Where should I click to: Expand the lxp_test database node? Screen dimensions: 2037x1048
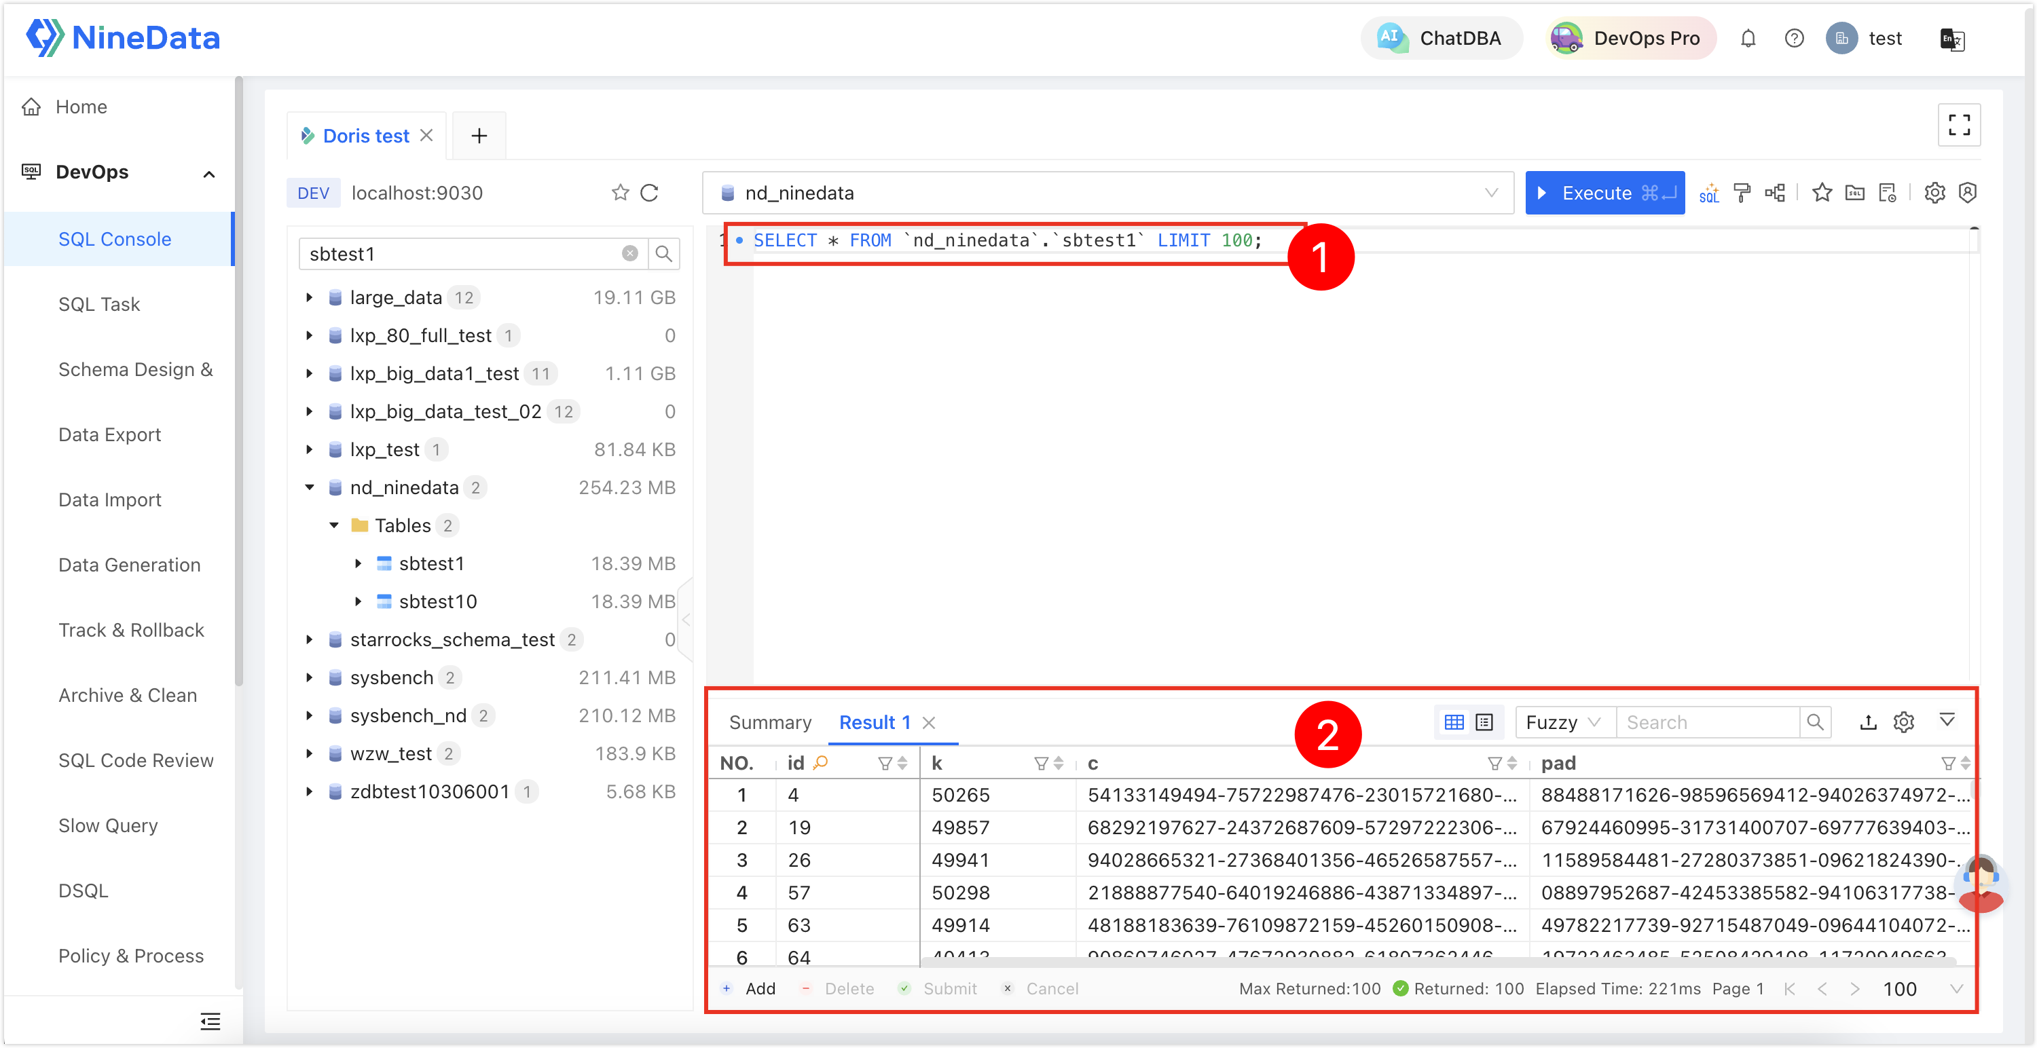(309, 450)
